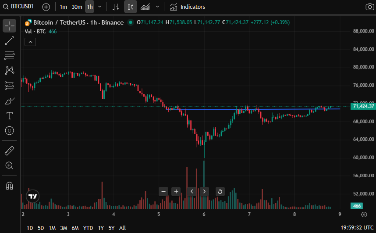The image size is (376, 233).
Task: Click the 71,424.37 current price label
Action: [363, 106]
